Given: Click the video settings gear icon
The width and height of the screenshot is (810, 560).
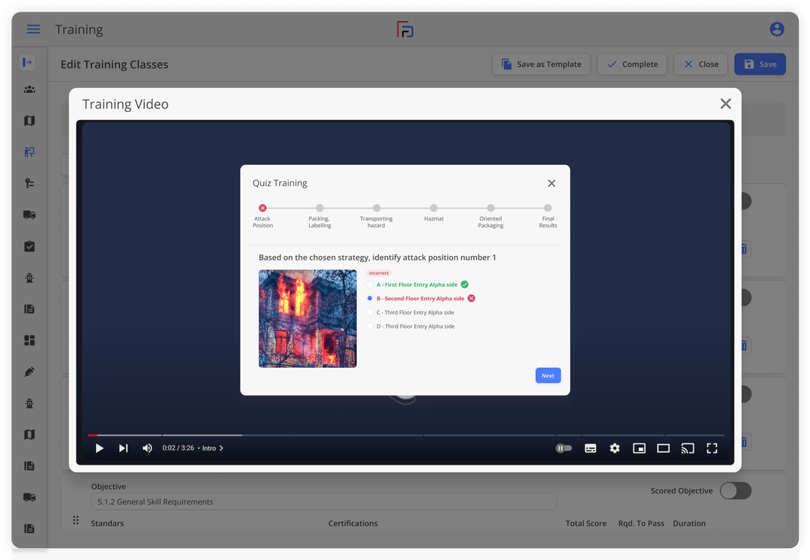Looking at the screenshot, I should click(615, 448).
